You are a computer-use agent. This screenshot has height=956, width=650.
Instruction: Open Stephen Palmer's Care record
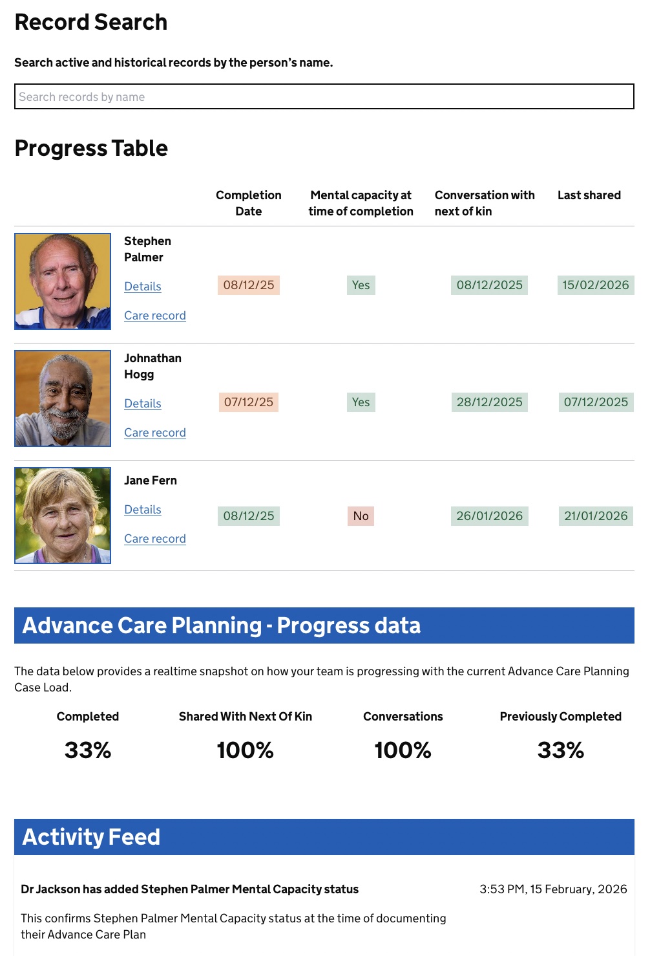(155, 316)
